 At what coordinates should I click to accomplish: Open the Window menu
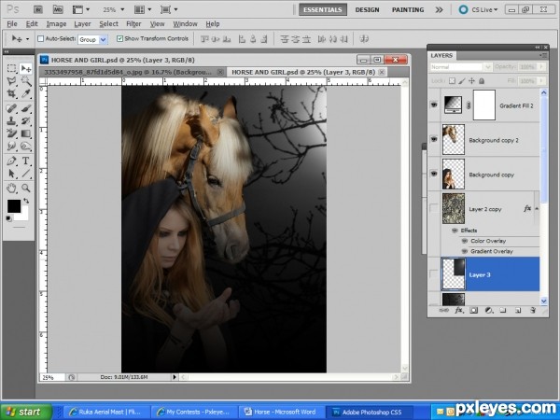pos(185,24)
